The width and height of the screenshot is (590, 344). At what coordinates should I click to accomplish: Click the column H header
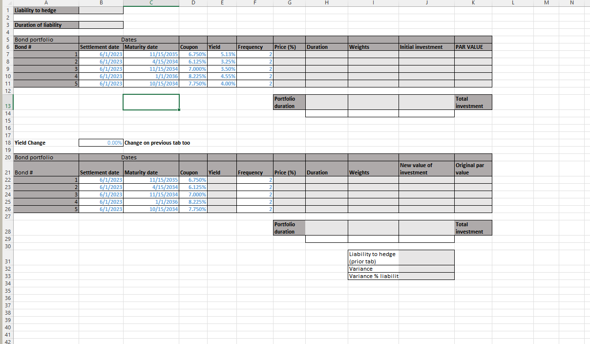327,2
